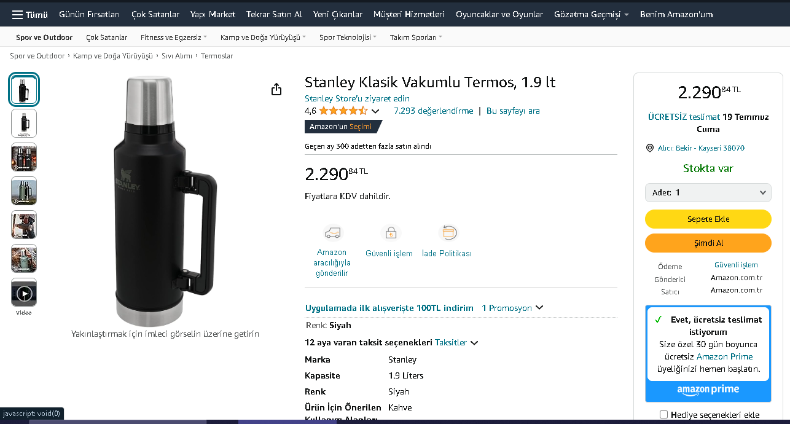Click the star rating icons
Screen dimensions: 790x424
[x=343, y=111]
